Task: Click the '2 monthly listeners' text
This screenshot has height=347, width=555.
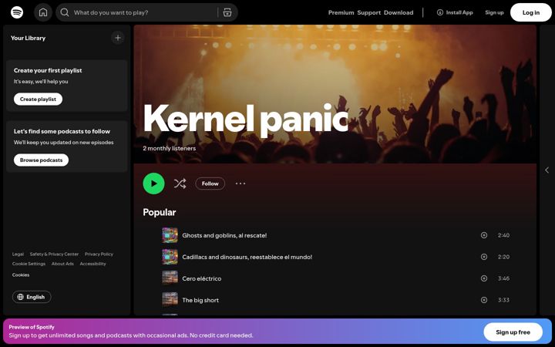Action: pyautogui.click(x=169, y=148)
